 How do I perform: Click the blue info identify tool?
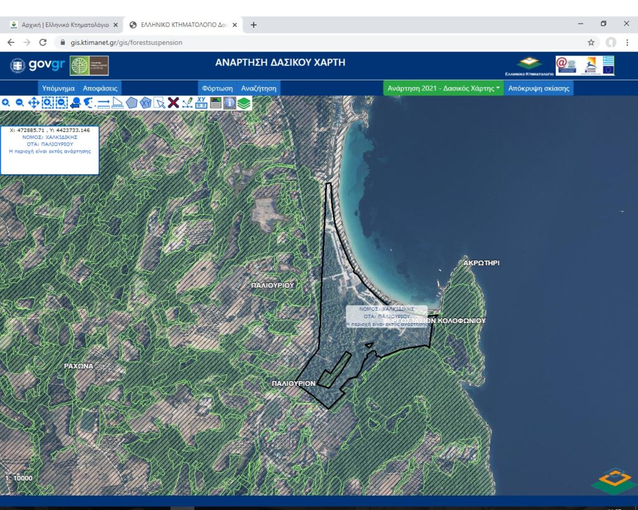click(229, 103)
